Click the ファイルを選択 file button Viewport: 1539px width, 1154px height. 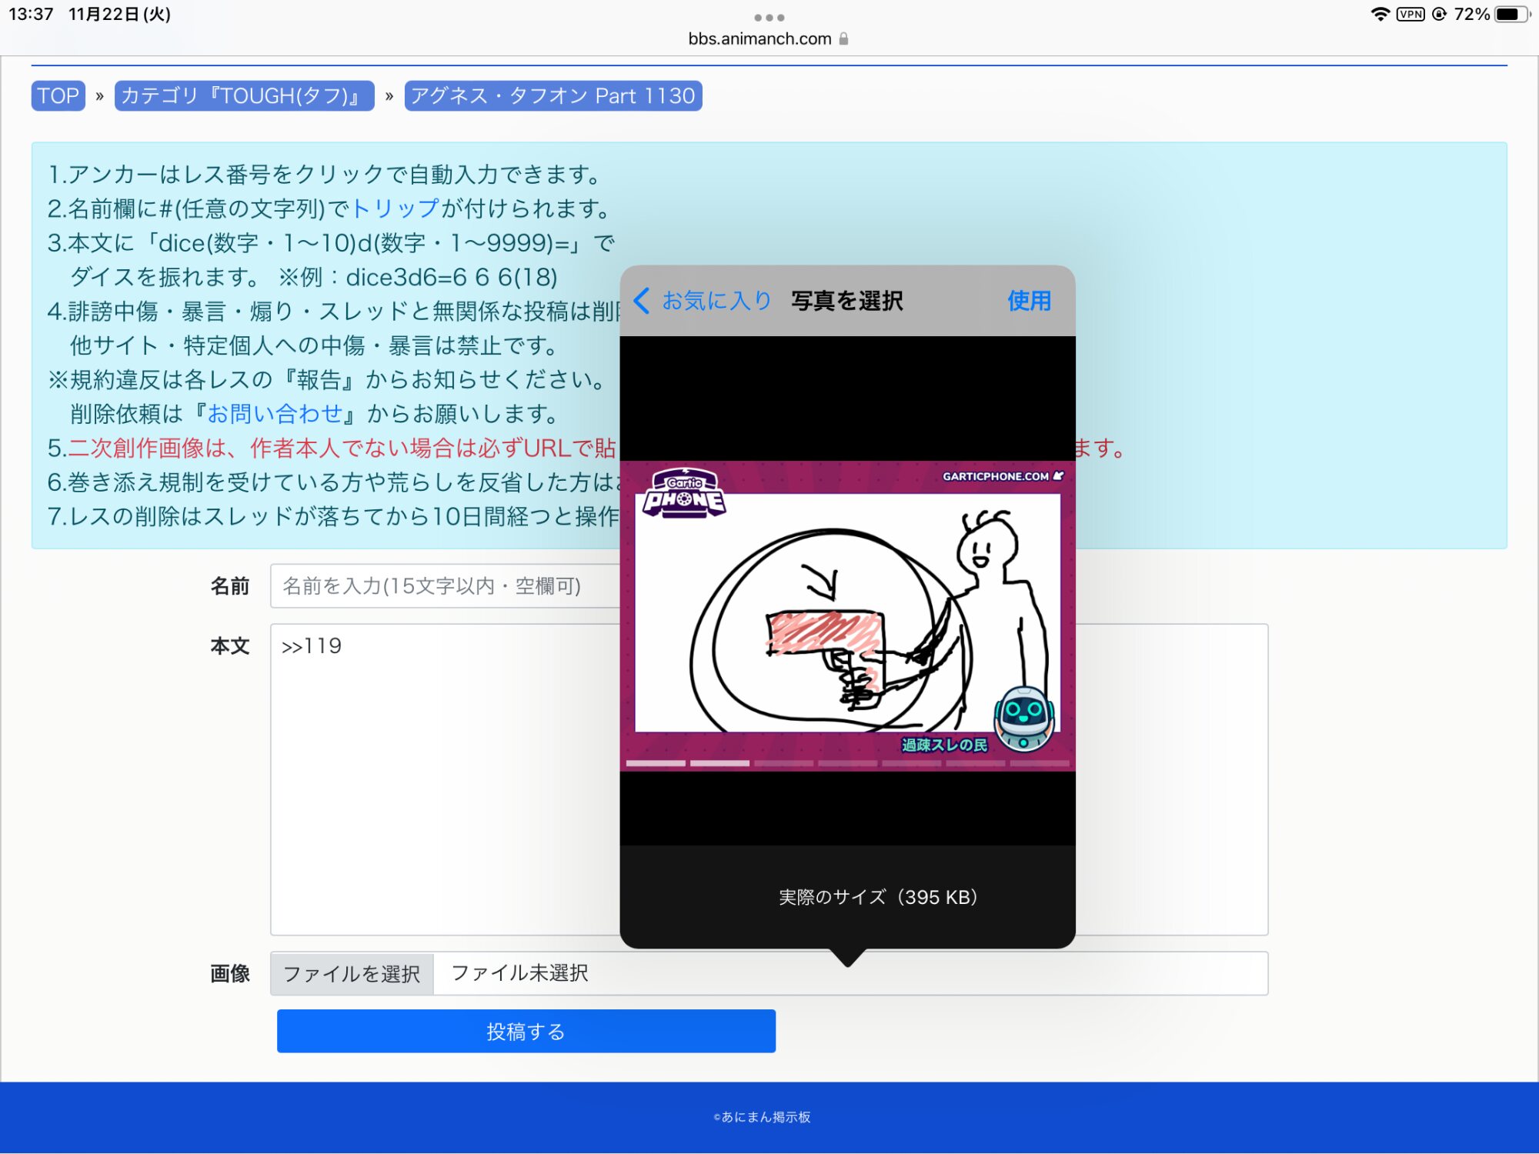352,974
